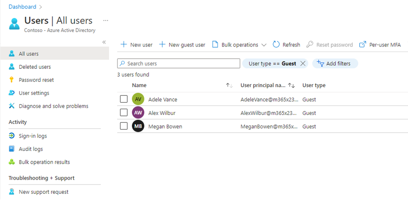Click the New support request icon
The width and height of the screenshot is (408, 202).
pos(11,192)
